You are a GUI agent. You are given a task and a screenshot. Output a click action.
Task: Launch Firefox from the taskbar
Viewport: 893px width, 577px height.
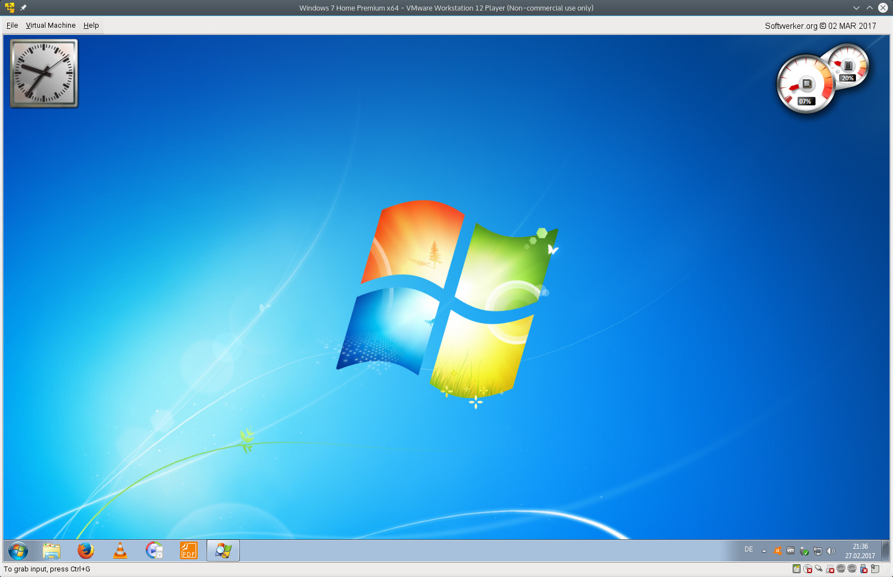[x=85, y=550]
